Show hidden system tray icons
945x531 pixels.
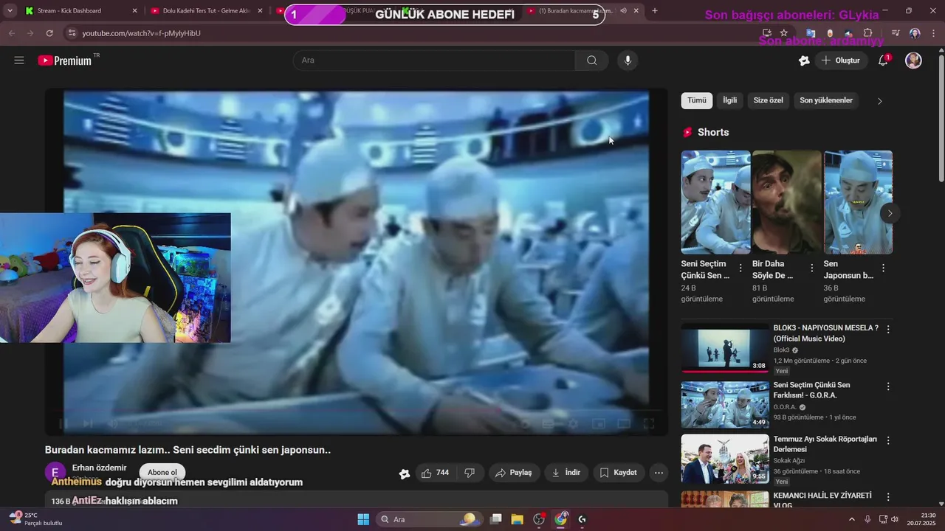(x=851, y=519)
